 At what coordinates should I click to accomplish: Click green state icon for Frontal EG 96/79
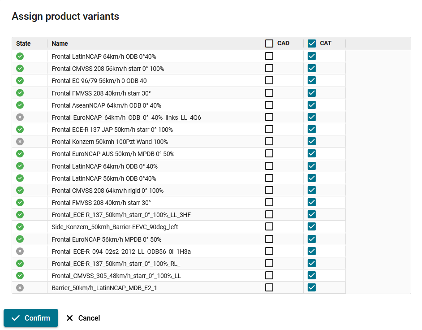coord(20,81)
